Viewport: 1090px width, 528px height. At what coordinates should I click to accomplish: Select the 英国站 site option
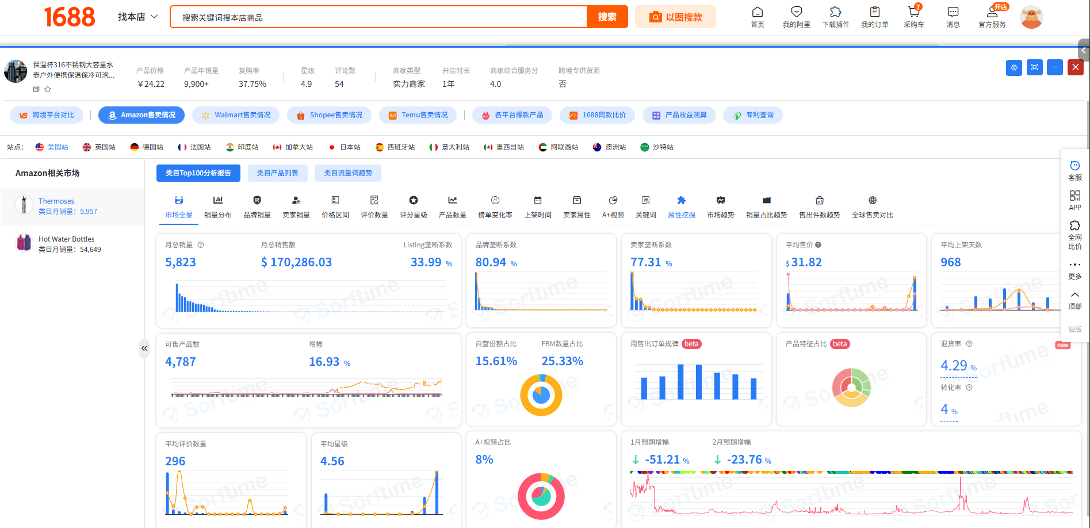tap(99, 147)
